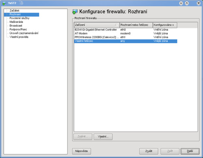Viewport: 203px width, 158px height.
Task: Select Vlastní pravidla tree item
Action: click(x=19, y=37)
